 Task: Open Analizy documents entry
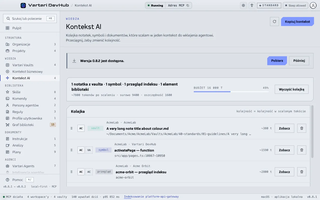(x=30, y=145)
